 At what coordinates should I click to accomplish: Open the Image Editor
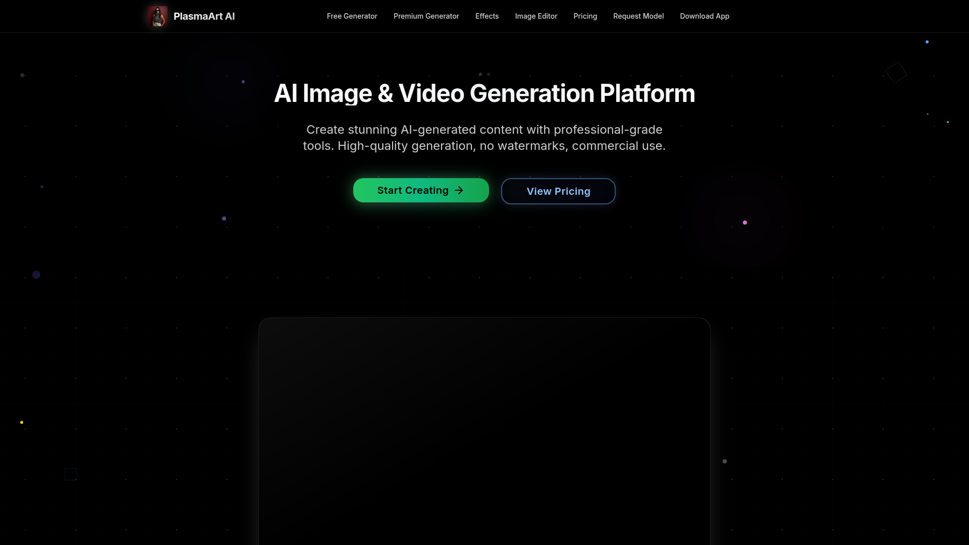pos(536,16)
